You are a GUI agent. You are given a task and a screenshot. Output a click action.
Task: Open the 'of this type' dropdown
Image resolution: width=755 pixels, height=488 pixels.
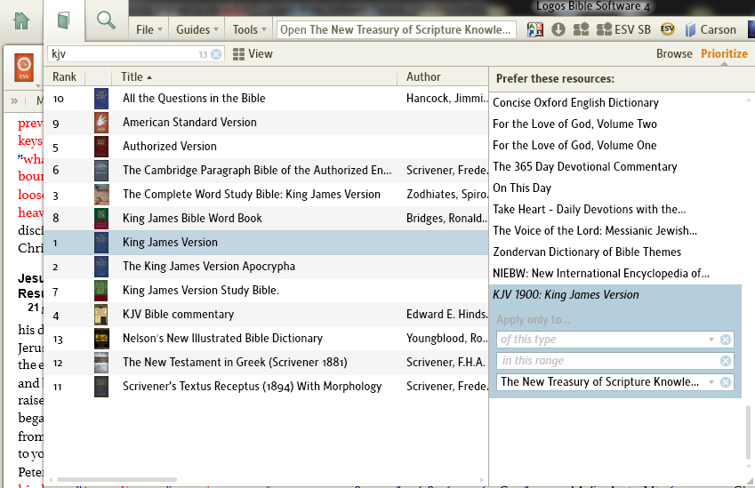pyautogui.click(x=711, y=340)
